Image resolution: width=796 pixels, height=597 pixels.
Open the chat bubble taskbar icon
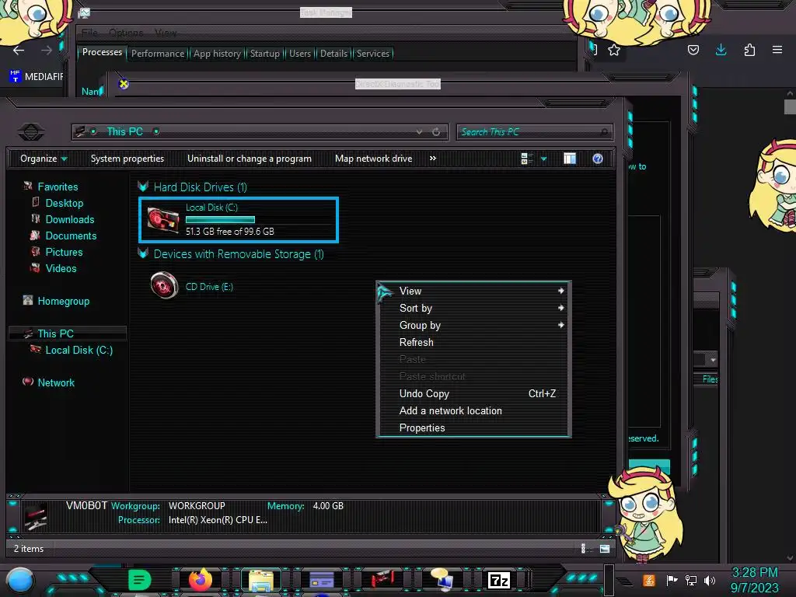click(442, 580)
